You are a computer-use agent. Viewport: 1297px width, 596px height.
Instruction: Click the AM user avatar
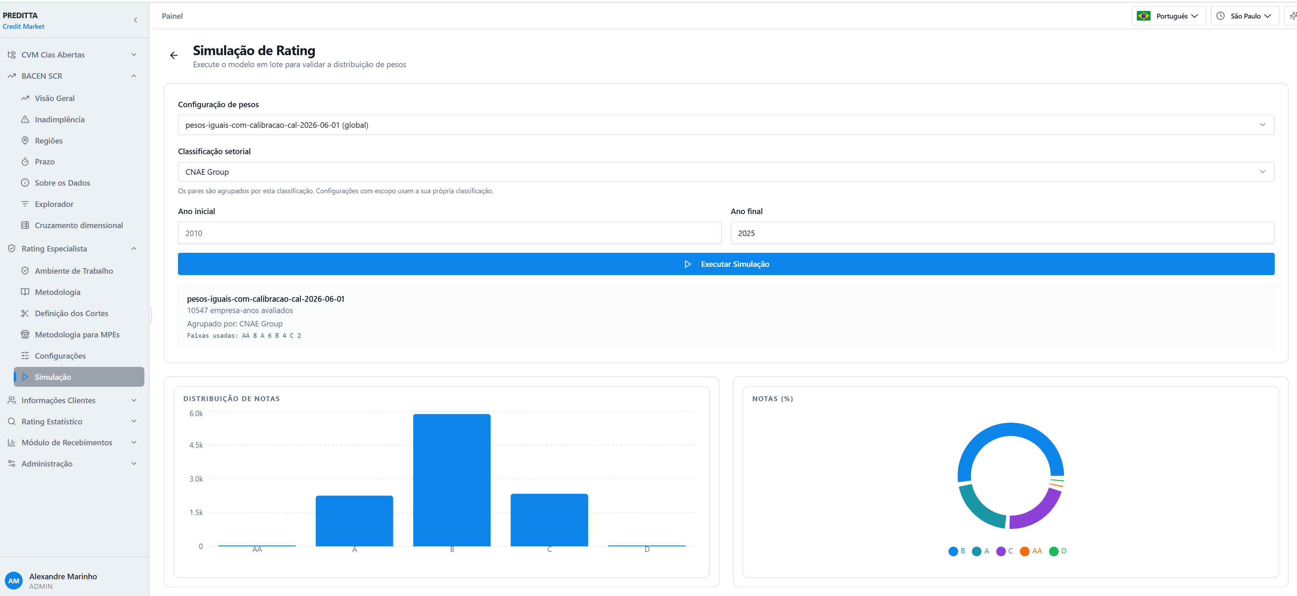(14, 581)
